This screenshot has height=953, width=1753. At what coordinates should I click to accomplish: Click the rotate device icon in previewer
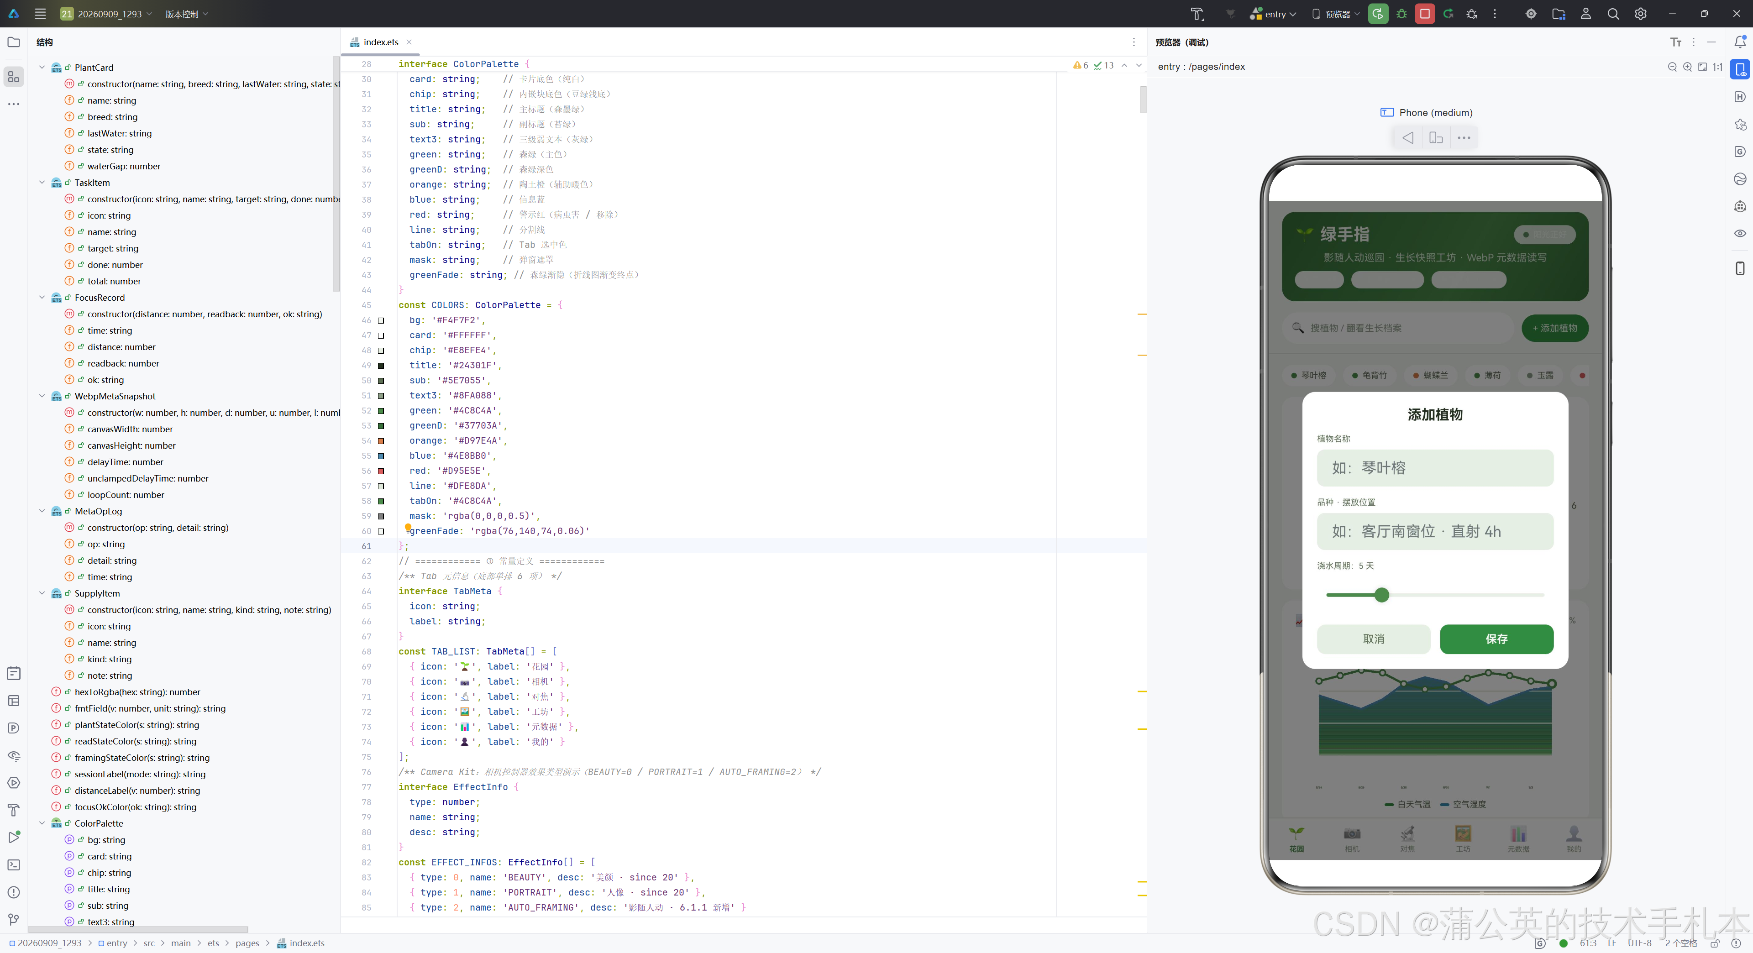click(1436, 138)
